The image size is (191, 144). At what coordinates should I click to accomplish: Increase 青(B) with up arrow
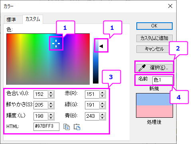(102, 114)
